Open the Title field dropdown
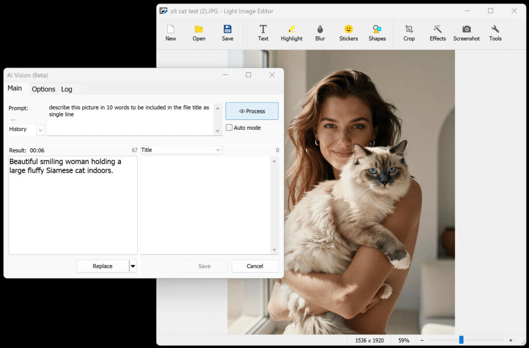The width and height of the screenshot is (529, 348). [x=218, y=150]
